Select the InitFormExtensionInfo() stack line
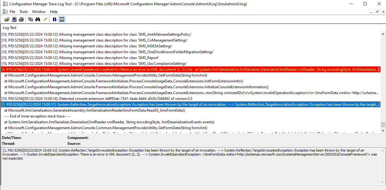Viewport: 386px width, 190px height. 191,81
